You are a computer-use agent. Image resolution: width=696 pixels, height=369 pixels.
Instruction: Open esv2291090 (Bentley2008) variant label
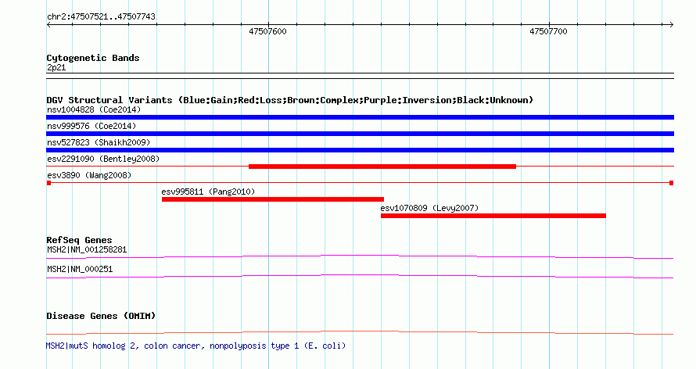tap(103, 159)
